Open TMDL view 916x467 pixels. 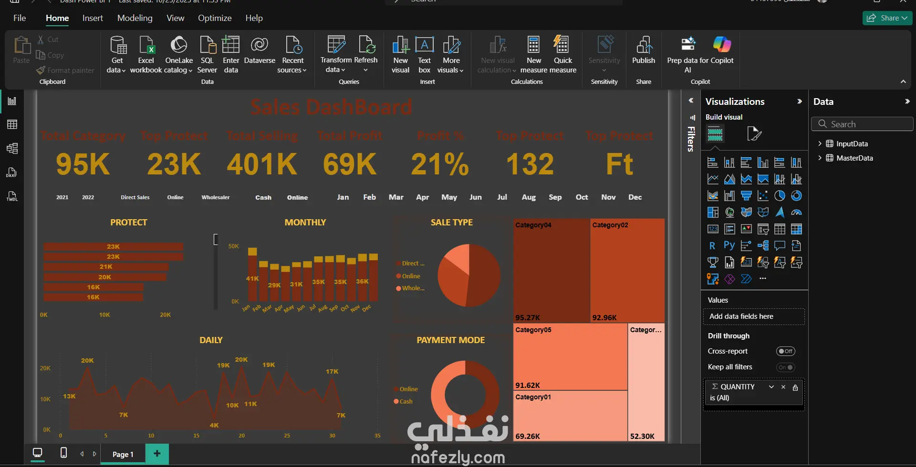[12, 196]
